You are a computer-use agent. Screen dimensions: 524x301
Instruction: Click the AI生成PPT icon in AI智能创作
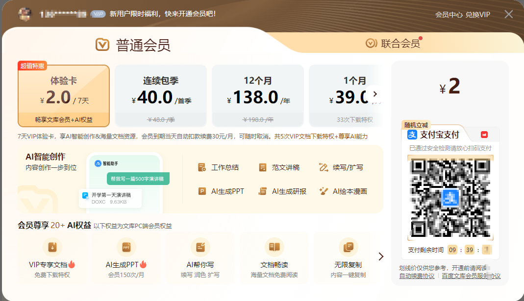tap(202, 191)
